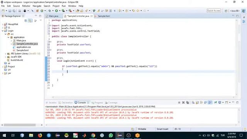Click the Clear Console icon
247x139 pixels.
point(193,103)
